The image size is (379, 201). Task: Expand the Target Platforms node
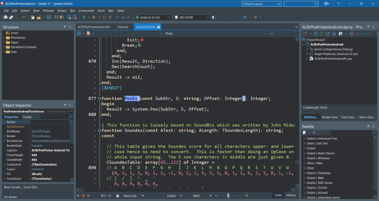[x=307, y=54]
